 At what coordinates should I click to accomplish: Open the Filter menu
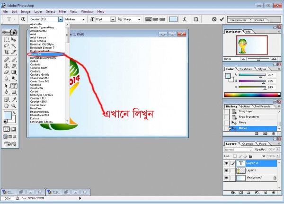pyautogui.click(x=62, y=11)
